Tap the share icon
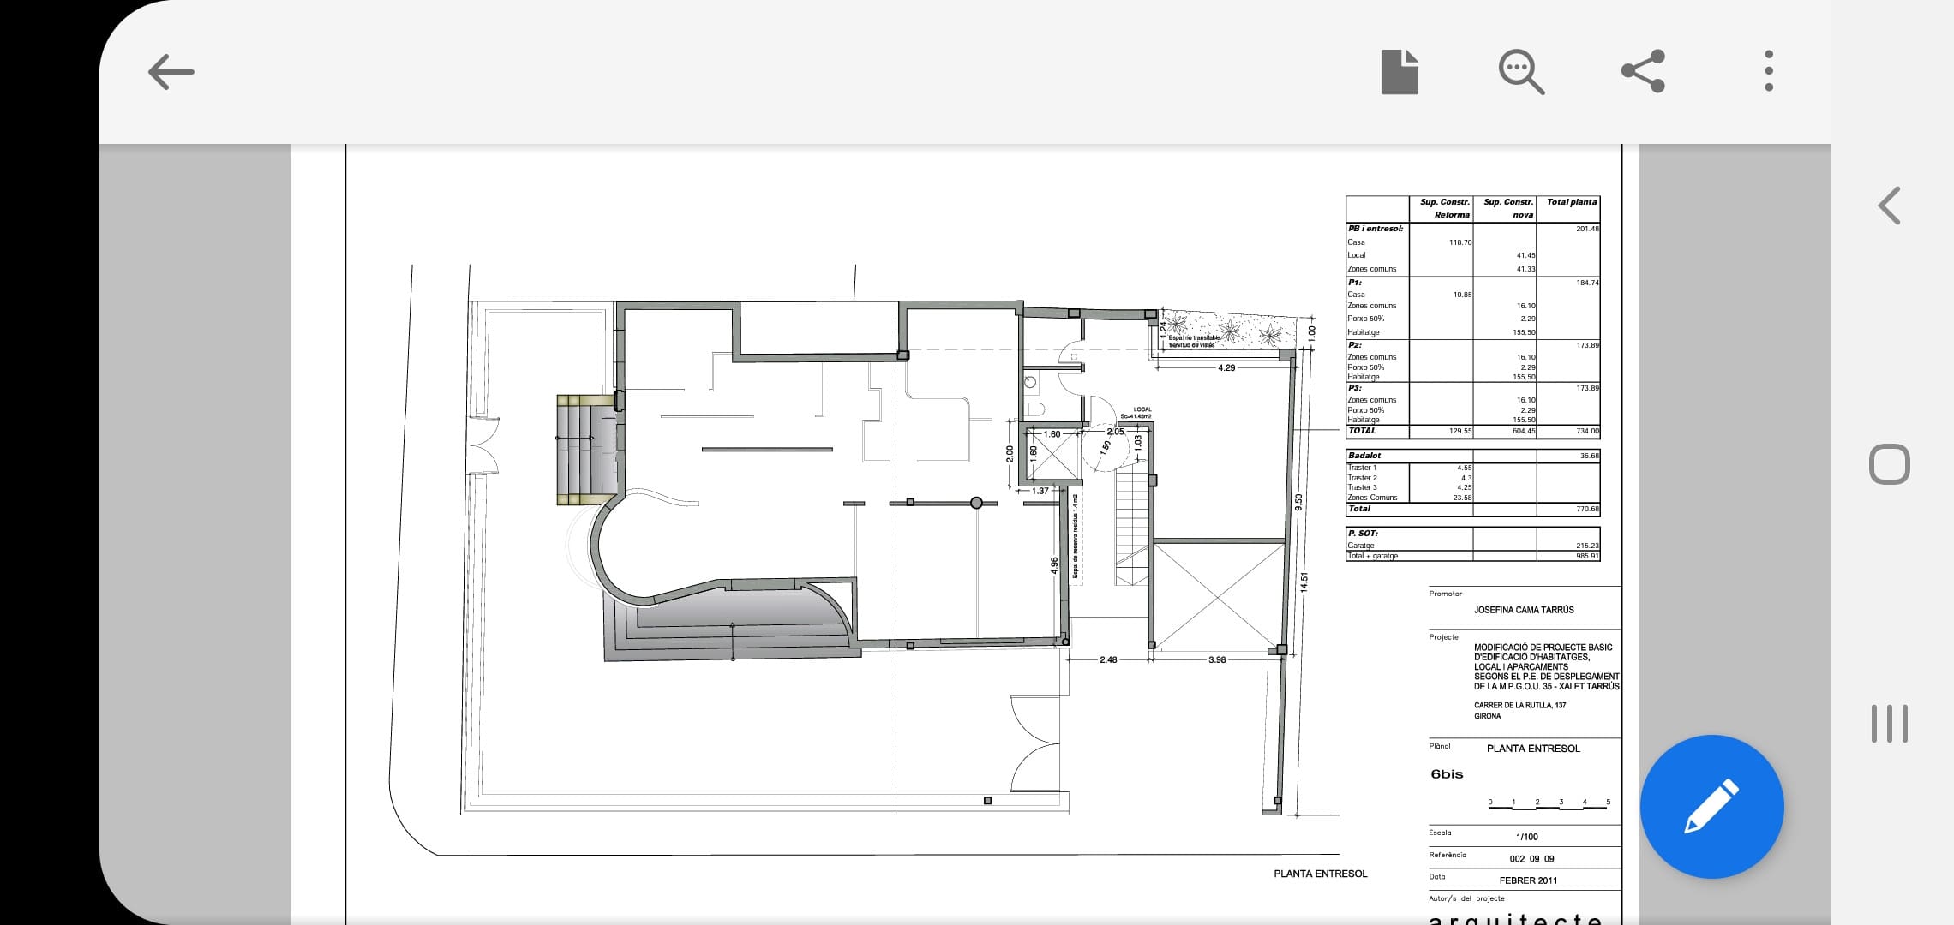The height and width of the screenshot is (925, 1954). (1643, 71)
